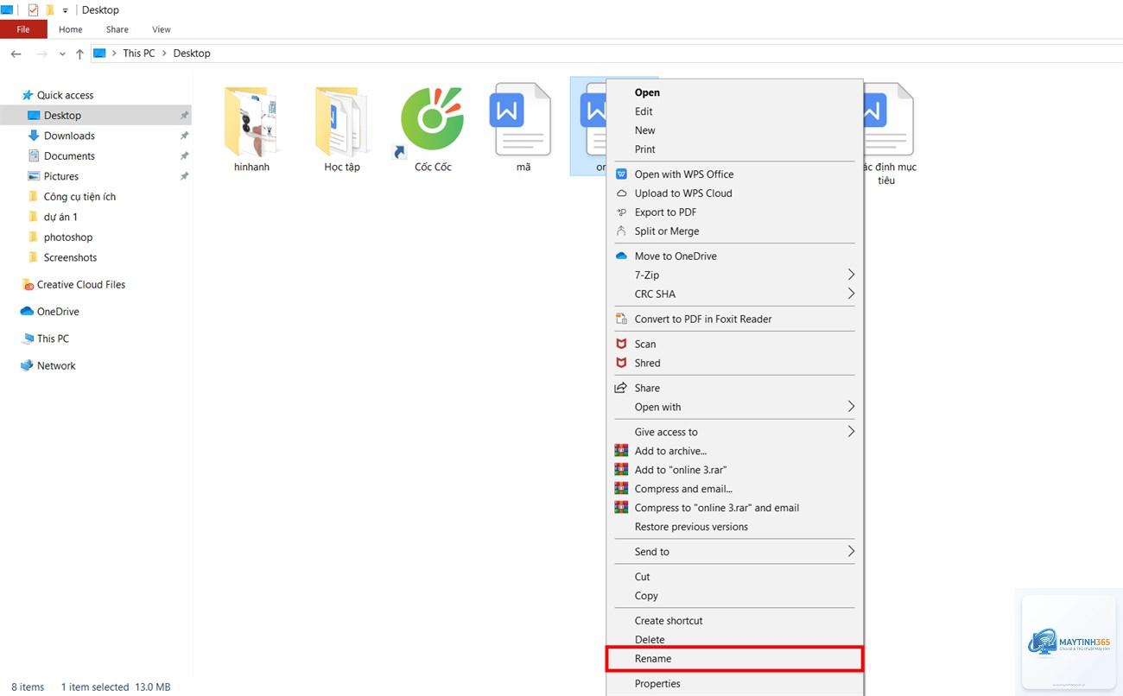Open the Customize Quick Access Toolbar arrow
Image resolution: width=1123 pixels, height=696 pixels.
point(66,10)
